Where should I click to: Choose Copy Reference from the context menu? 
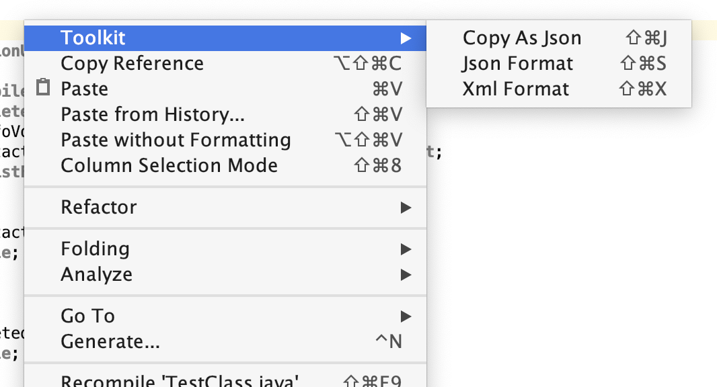tap(132, 63)
